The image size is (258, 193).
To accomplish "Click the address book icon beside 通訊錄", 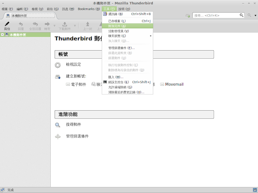I will pos(105,14).
